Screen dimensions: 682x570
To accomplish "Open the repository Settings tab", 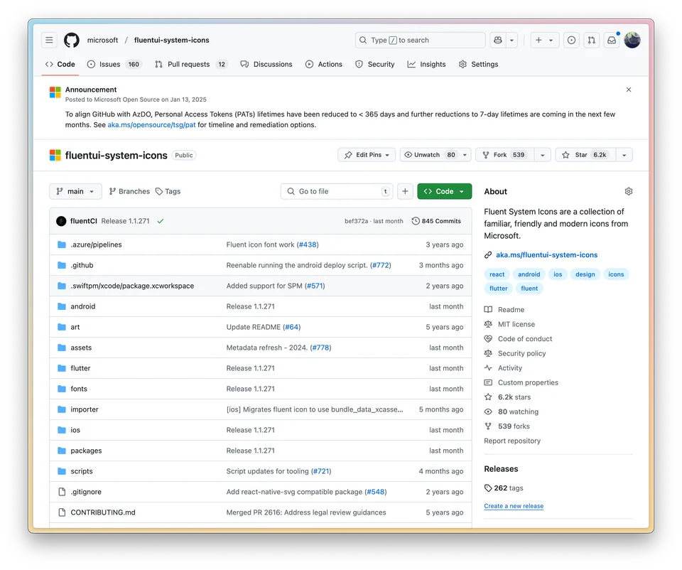I will [x=478, y=65].
